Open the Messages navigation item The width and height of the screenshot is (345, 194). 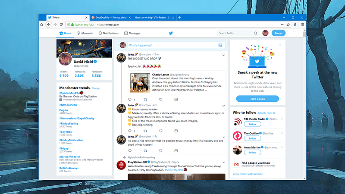(x=132, y=33)
